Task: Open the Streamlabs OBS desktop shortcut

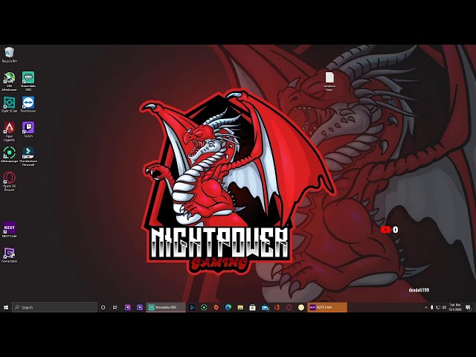Action: pyautogui.click(x=28, y=81)
